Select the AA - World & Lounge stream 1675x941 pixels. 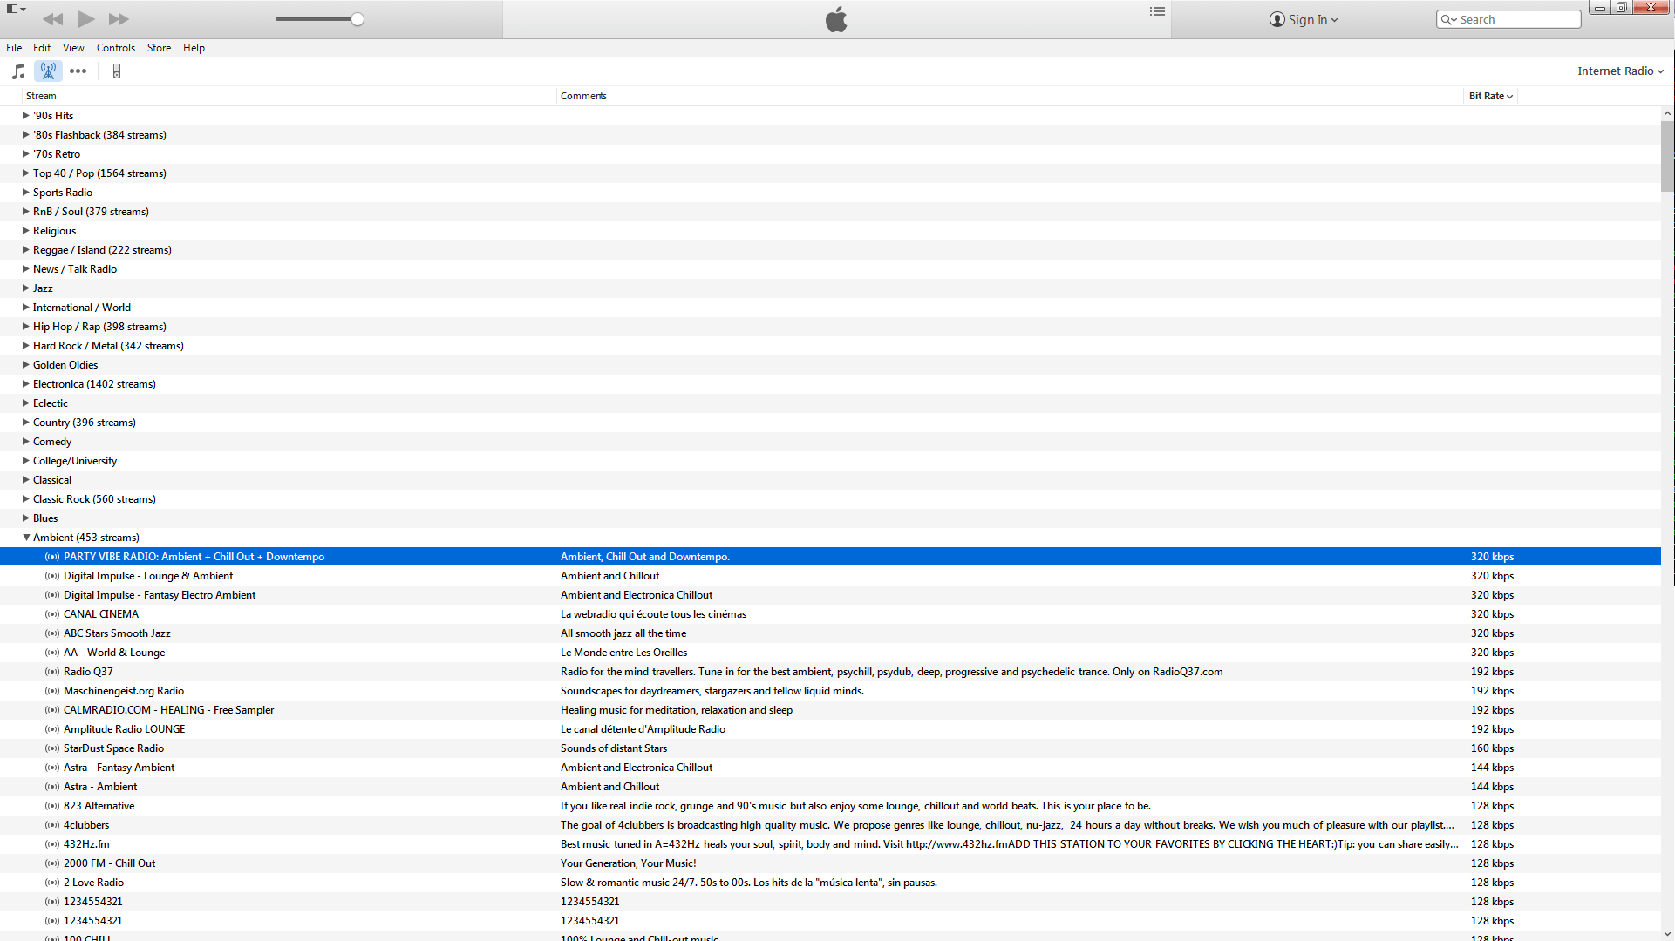click(x=830, y=653)
